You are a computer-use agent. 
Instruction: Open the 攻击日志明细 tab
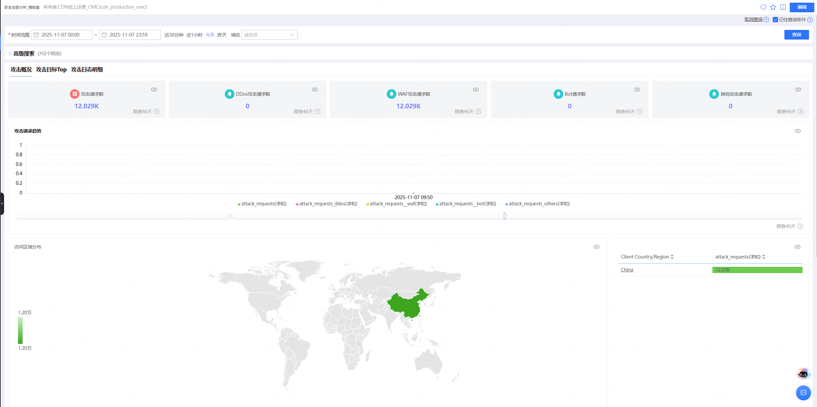pyautogui.click(x=87, y=70)
